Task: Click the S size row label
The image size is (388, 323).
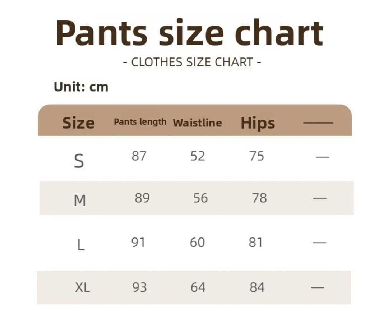Action: (79, 161)
